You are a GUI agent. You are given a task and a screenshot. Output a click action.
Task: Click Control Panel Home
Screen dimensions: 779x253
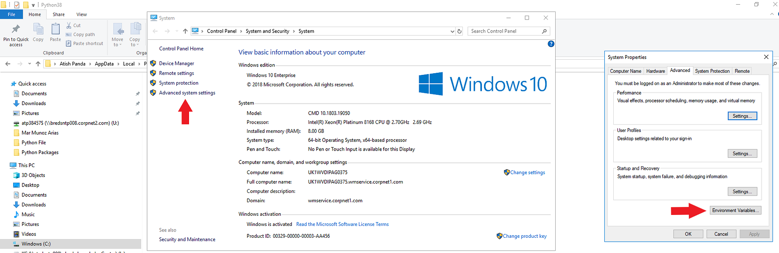click(181, 49)
